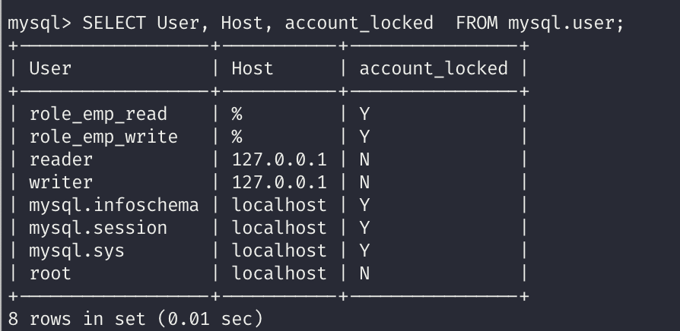The image size is (680, 331).
Task: Click the mysql.sys row's Y locked value
Action: [364, 251]
